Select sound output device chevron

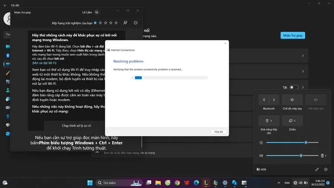(324, 156)
